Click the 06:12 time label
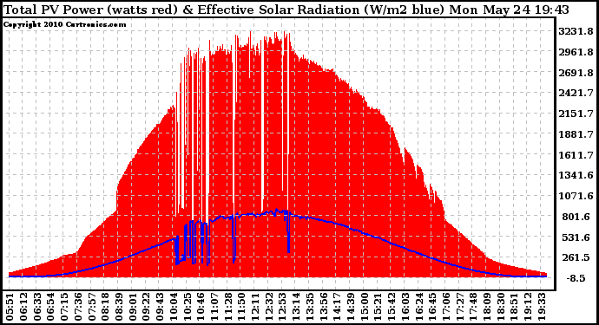This screenshot has height=325, width=599. click(23, 307)
